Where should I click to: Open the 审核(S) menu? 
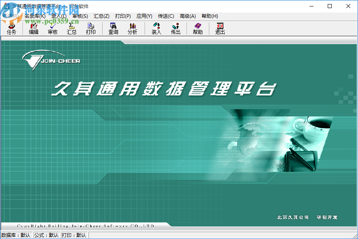point(80,16)
